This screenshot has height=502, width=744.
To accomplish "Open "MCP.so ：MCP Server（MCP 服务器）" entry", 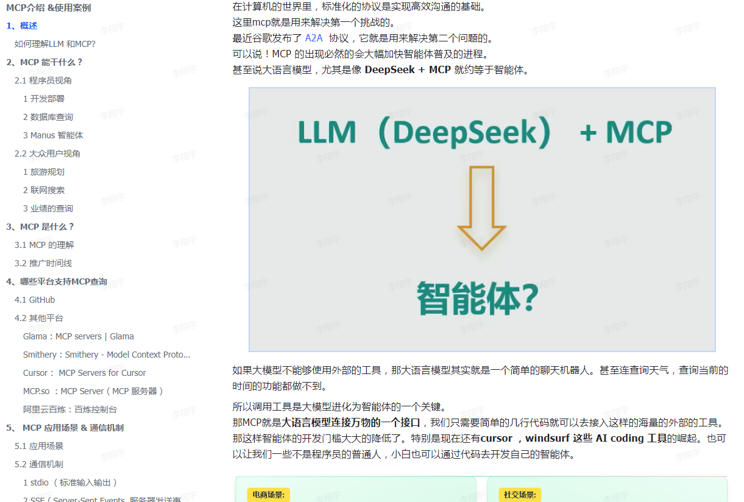I will point(93,391).
